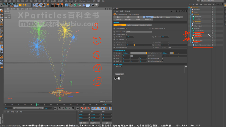
Task: Toggle the Z axis lock
Action: [x=43, y=5]
